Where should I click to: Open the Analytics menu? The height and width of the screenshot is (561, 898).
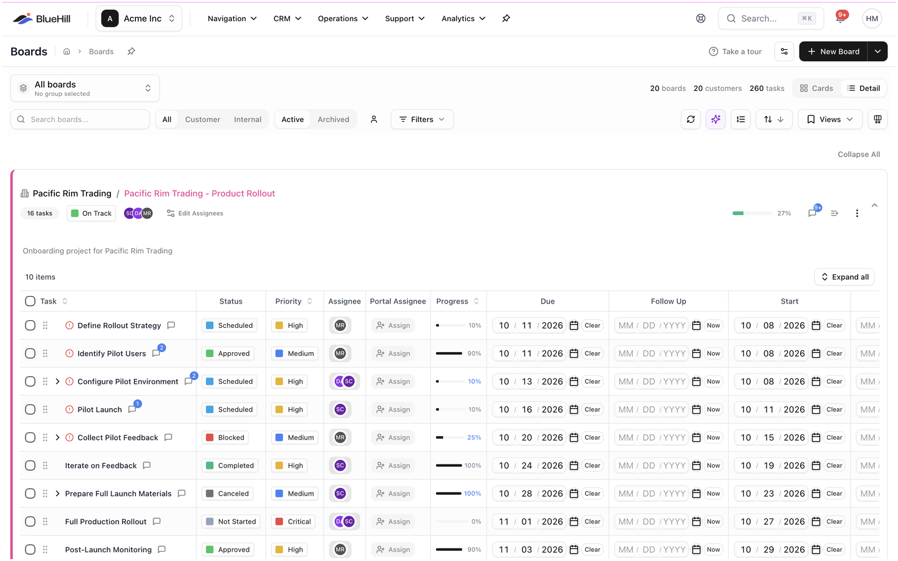click(463, 19)
